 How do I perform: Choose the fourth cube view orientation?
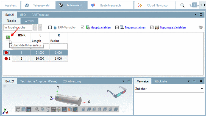(x=100, y=109)
